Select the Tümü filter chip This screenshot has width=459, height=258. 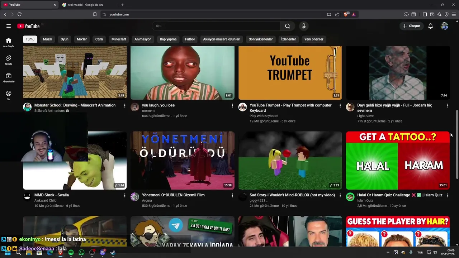[x=30, y=39]
